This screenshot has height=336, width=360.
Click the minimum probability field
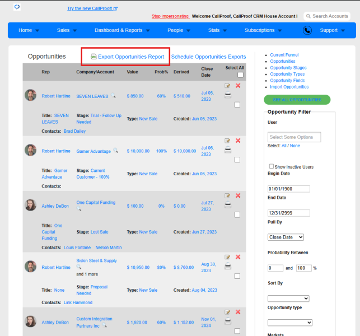(x=275, y=268)
